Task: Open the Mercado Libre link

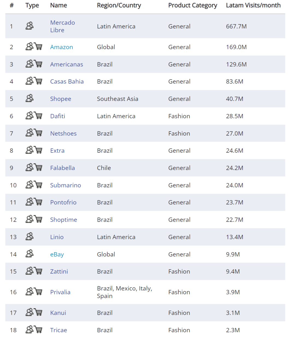Action: (x=63, y=26)
